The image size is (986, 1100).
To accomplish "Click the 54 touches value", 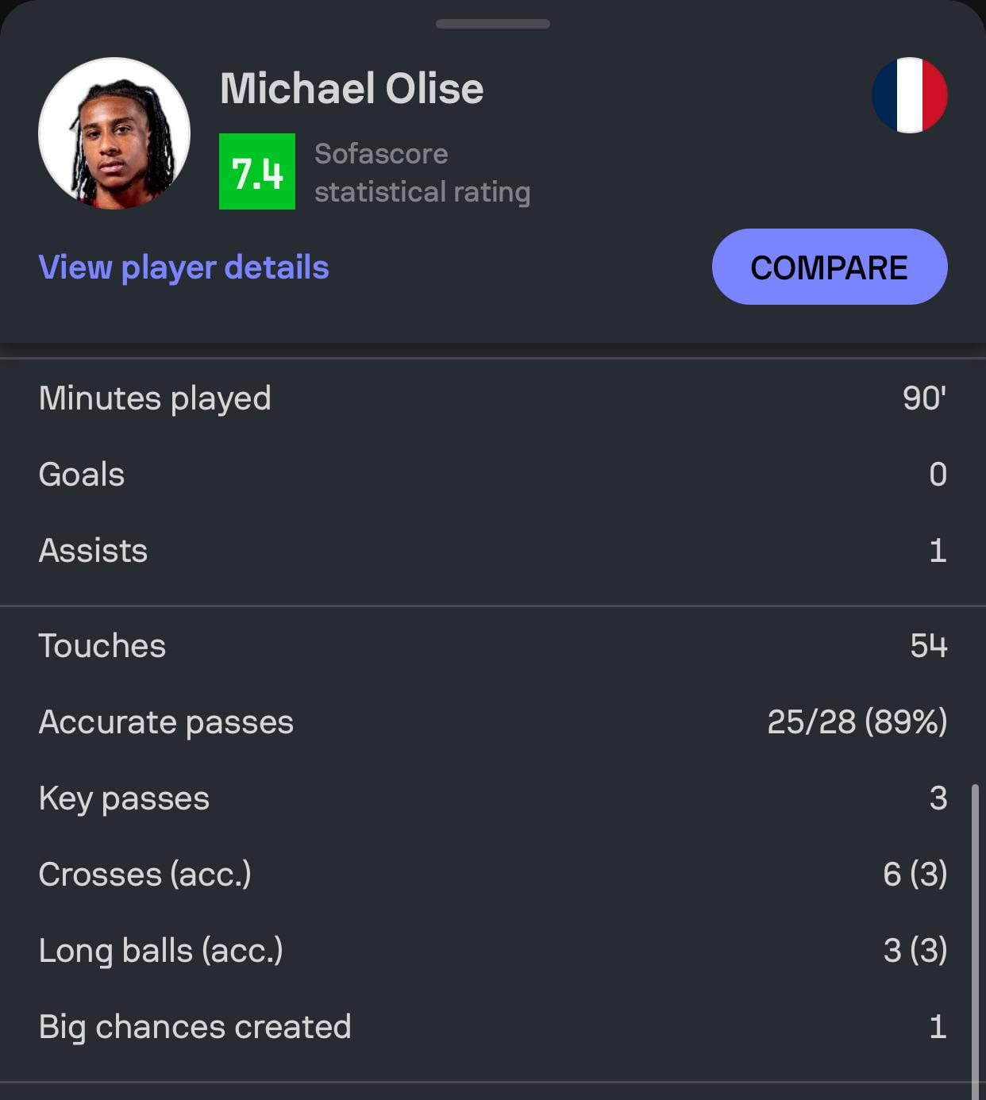I will 928,646.
